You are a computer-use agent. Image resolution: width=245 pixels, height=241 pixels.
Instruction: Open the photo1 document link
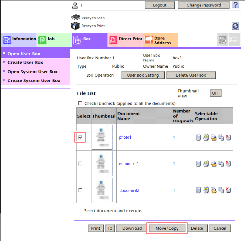tap(125, 137)
